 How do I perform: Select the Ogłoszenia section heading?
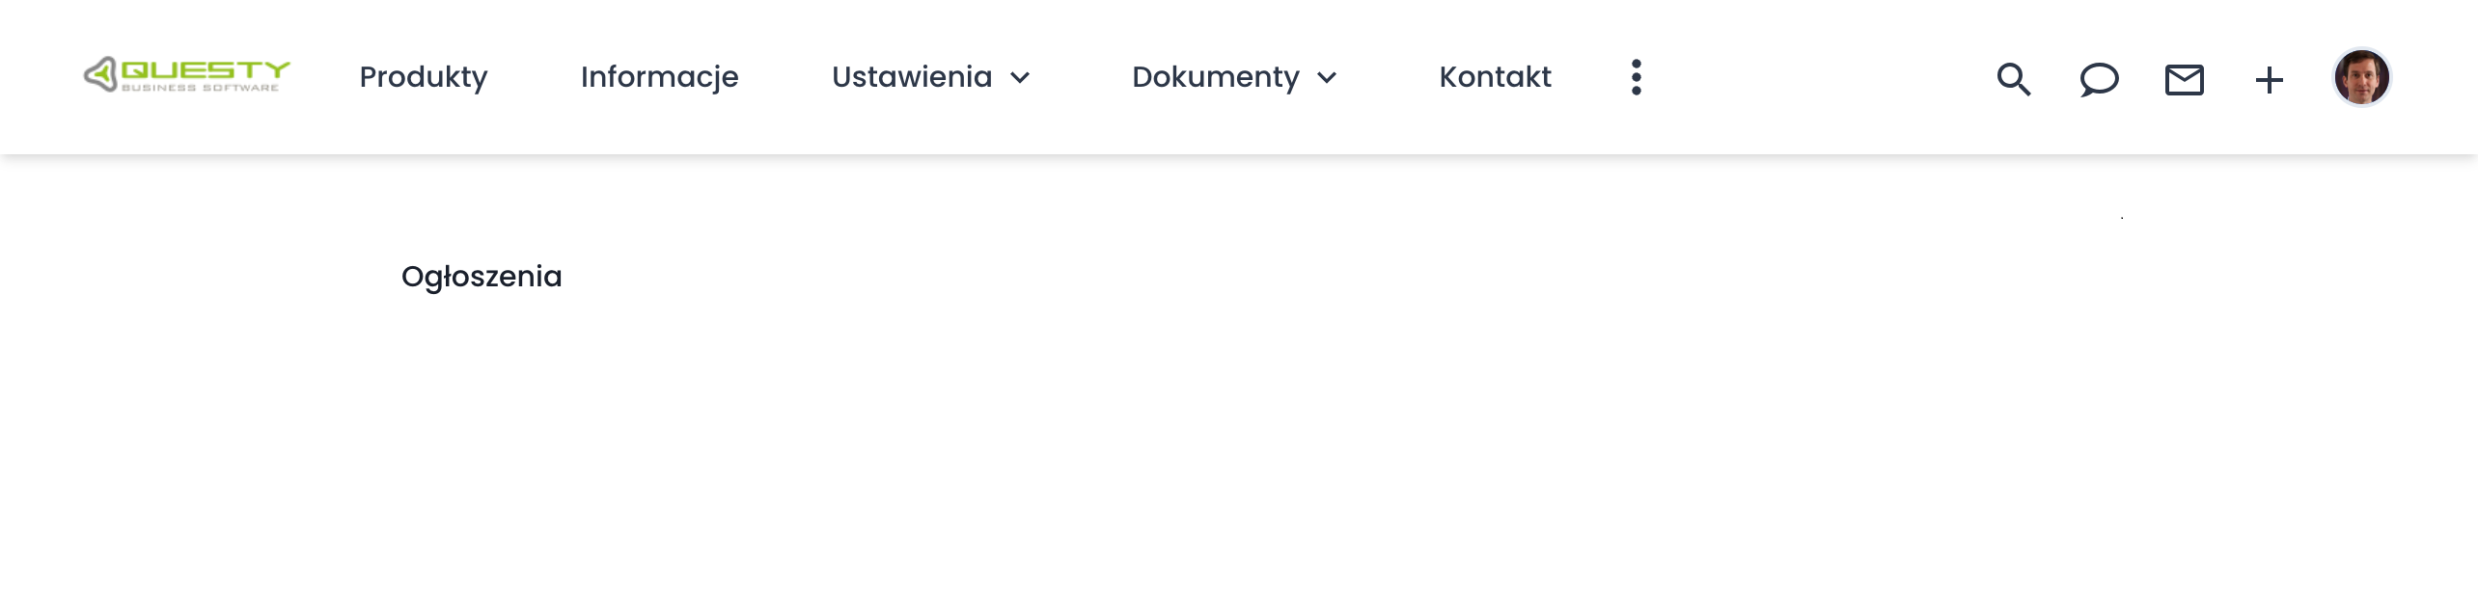click(482, 277)
